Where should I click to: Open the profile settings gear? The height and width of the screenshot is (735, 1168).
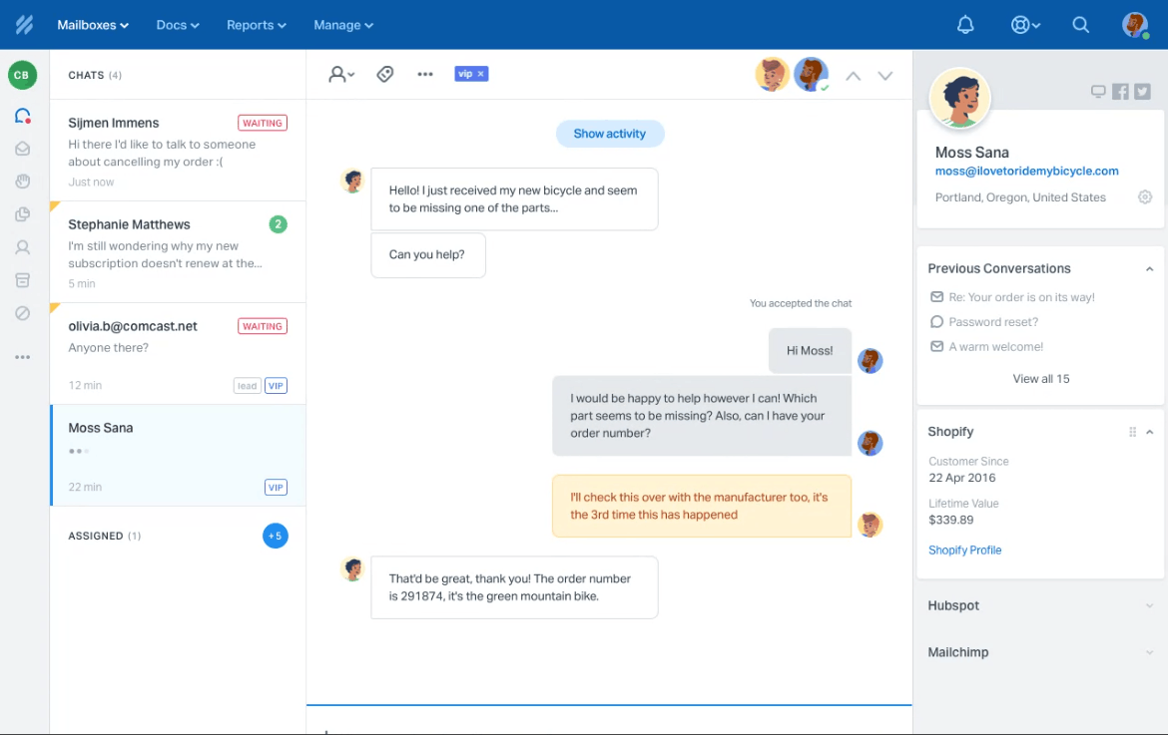point(1145,197)
